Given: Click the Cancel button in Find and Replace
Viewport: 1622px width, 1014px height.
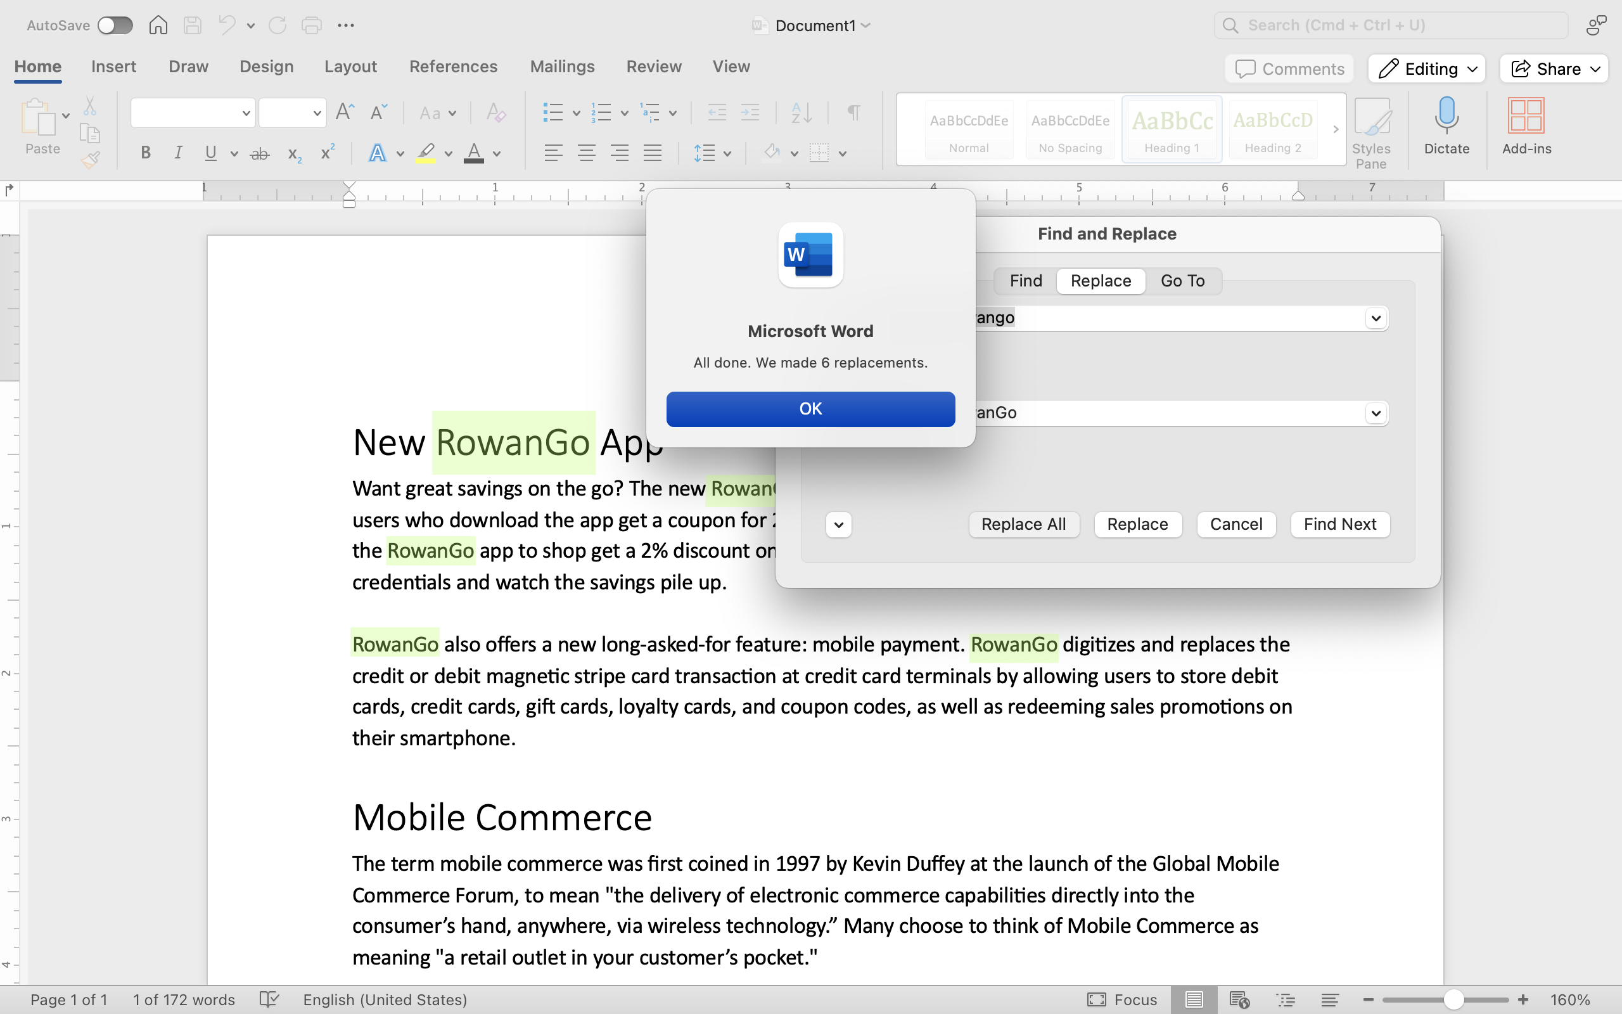Looking at the screenshot, I should (x=1236, y=525).
